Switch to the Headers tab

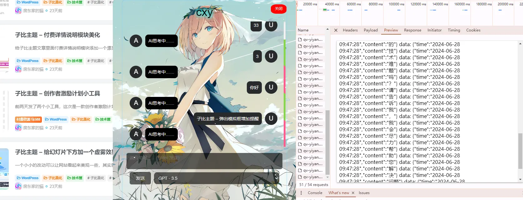pos(350,30)
